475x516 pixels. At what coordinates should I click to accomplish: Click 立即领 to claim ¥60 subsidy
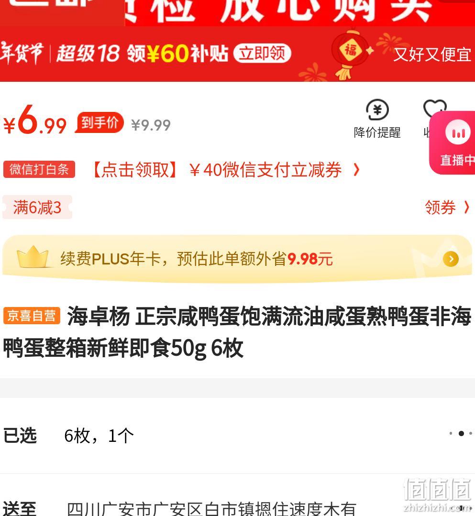[x=262, y=53]
